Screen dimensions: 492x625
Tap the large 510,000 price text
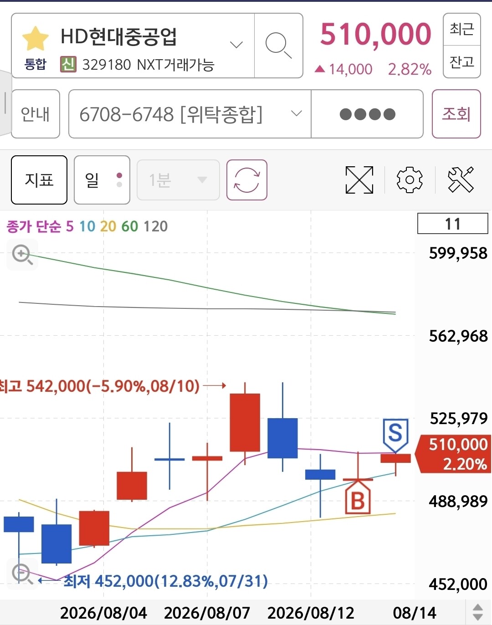pyautogui.click(x=375, y=34)
